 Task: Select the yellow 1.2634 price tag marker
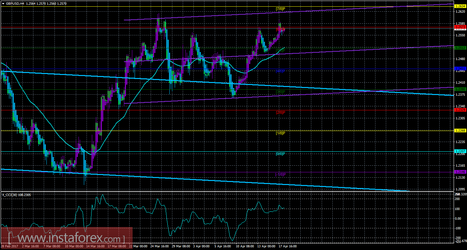pyautogui.click(x=460, y=6)
